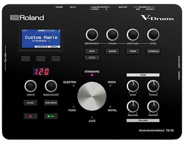Hit the green stop/play button

click(51, 116)
